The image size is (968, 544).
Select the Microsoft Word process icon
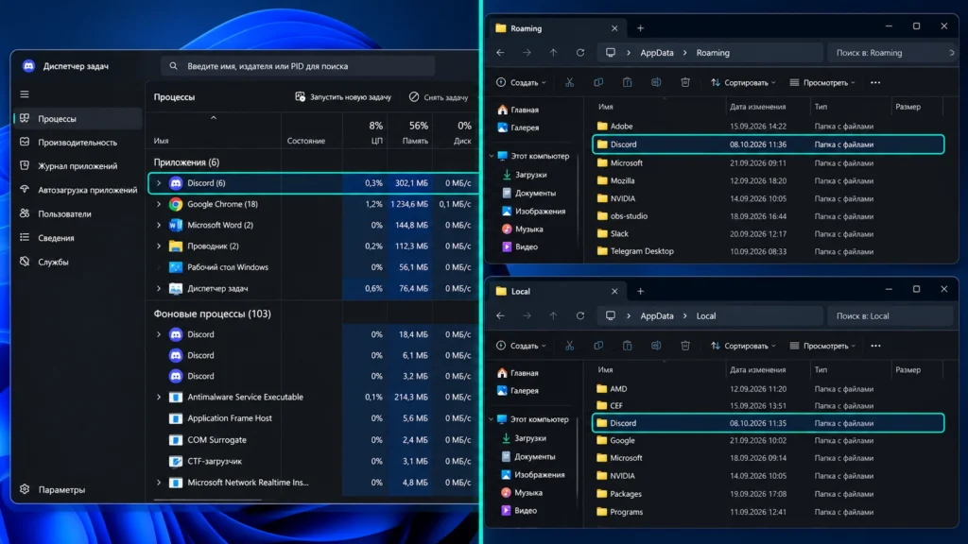click(176, 225)
